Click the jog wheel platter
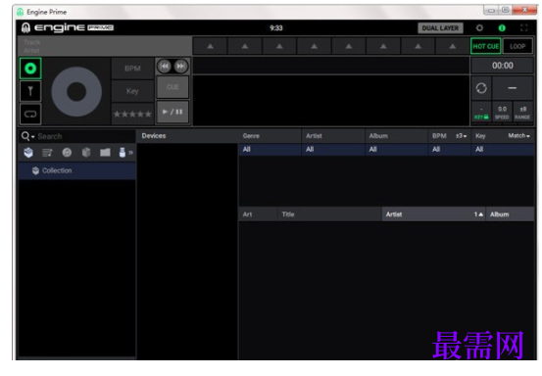Image resolution: width=542 pixels, height=376 pixels. (x=76, y=91)
